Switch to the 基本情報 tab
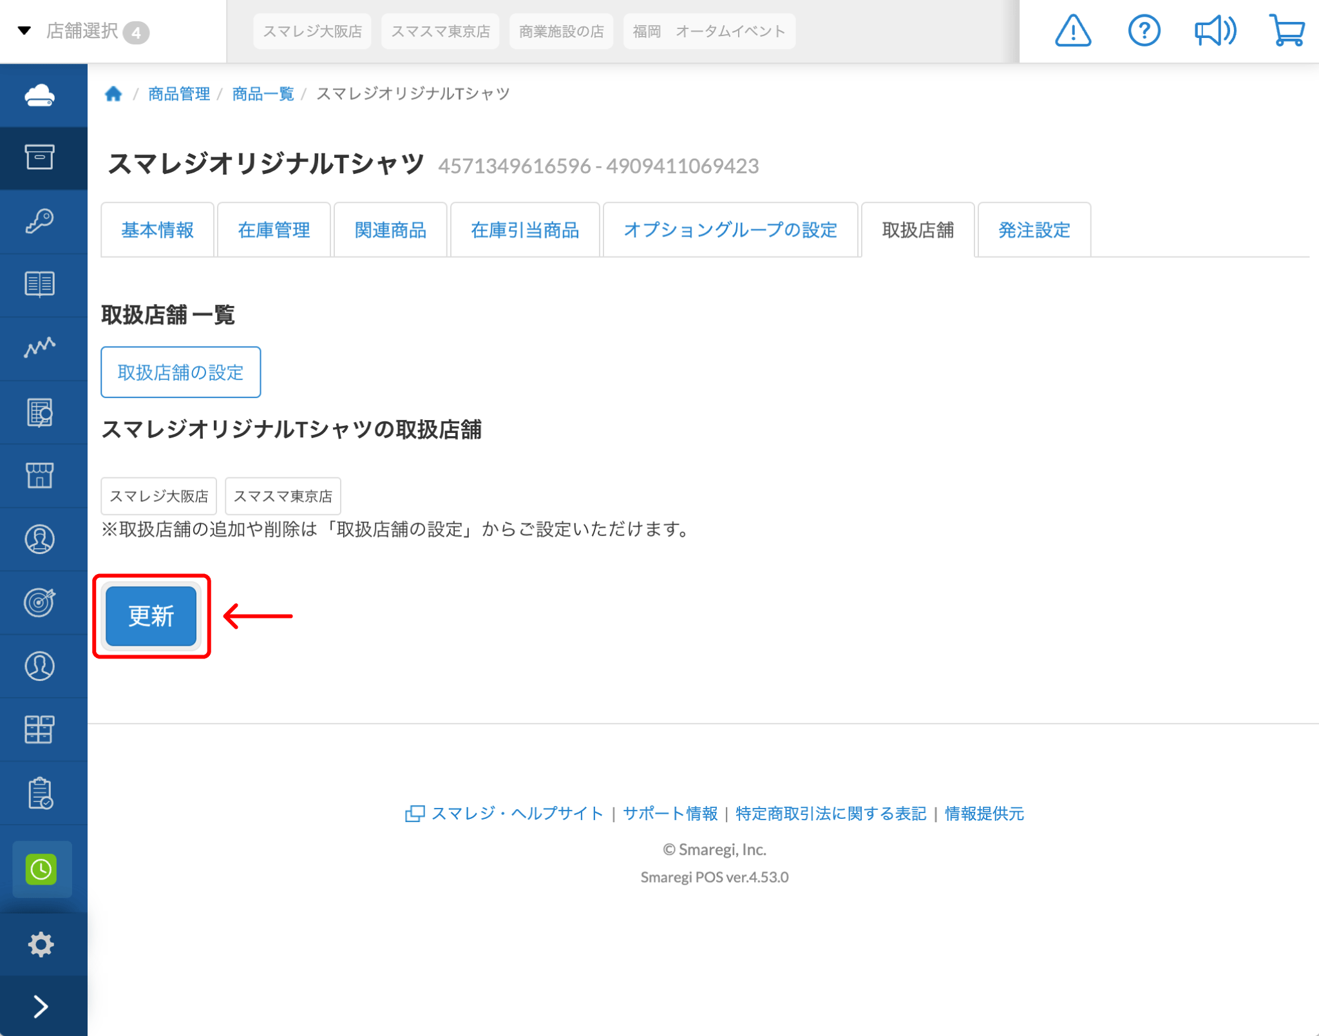Image resolution: width=1319 pixels, height=1036 pixels. click(158, 230)
